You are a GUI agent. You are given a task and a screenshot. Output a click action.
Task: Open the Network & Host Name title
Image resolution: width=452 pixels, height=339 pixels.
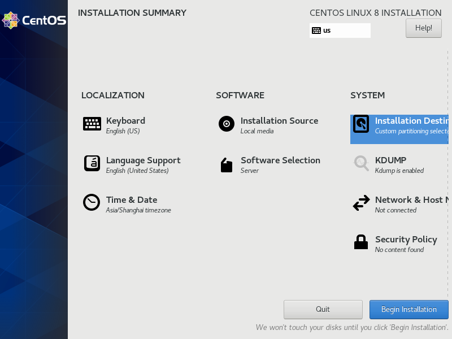(x=412, y=200)
